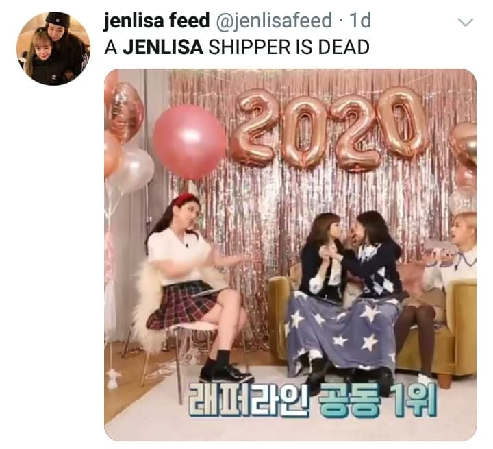Select the bold JENLISA word in tweet
Screen dimensions: 493x449
click(163, 47)
